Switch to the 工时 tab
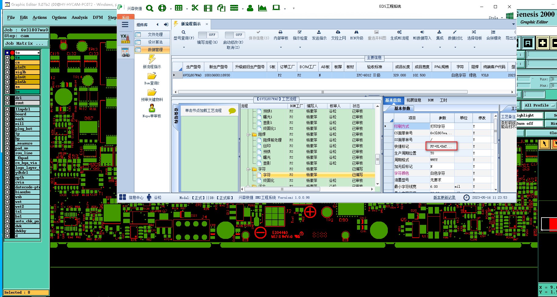The image size is (557, 297). [x=443, y=100]
